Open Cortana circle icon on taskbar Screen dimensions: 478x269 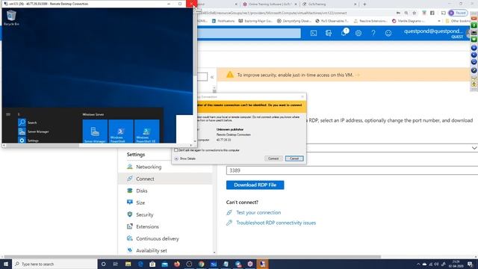[103, 264]
